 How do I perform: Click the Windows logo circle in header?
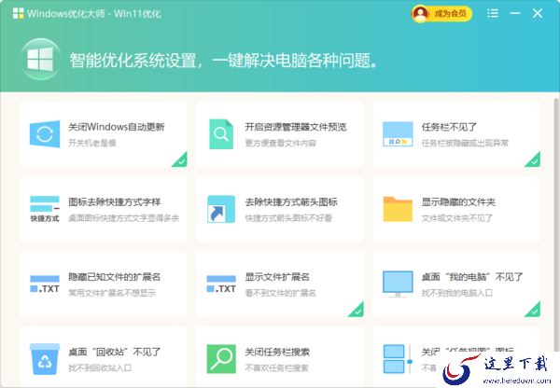click(x=40, y=59)
